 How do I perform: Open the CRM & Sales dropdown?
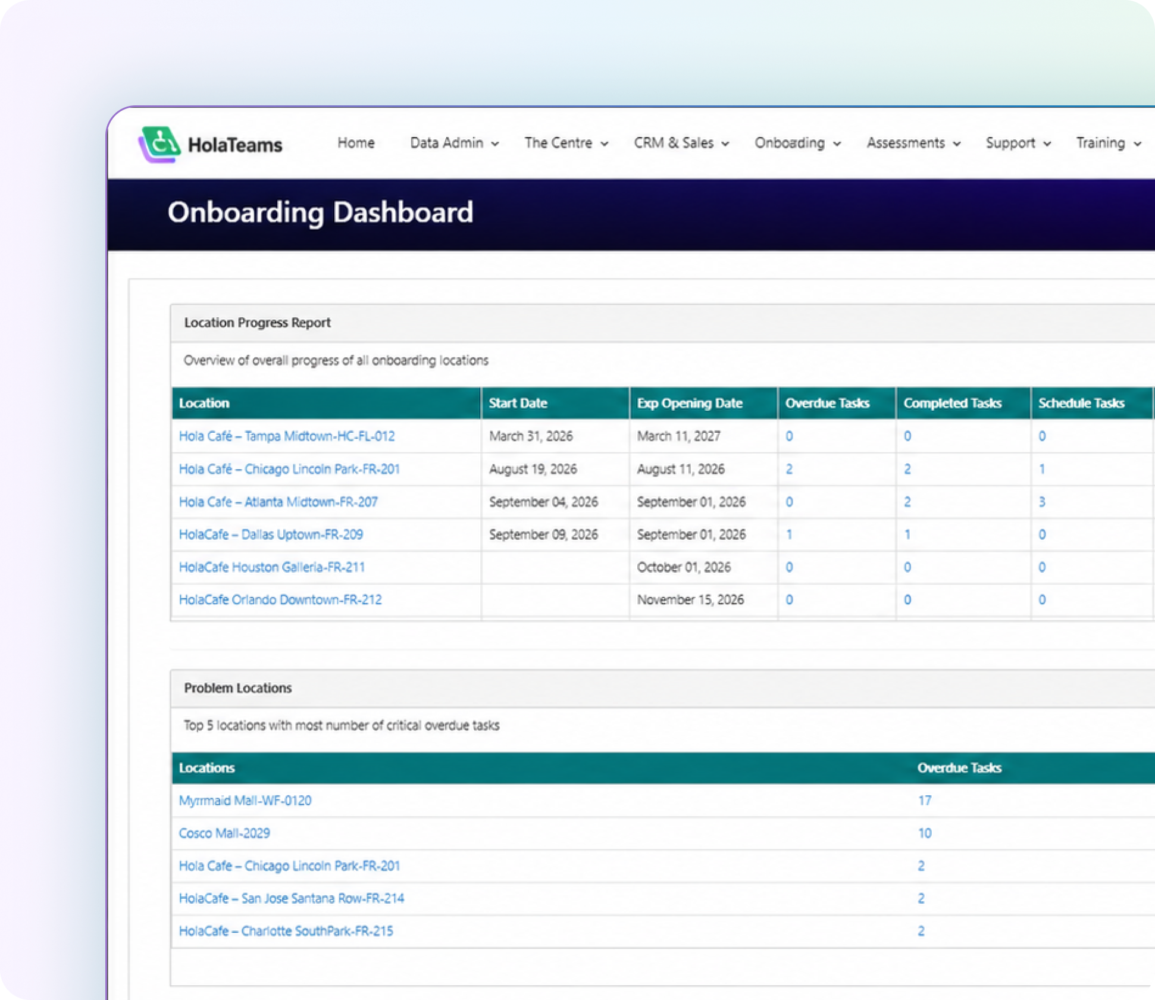(681, 143)
